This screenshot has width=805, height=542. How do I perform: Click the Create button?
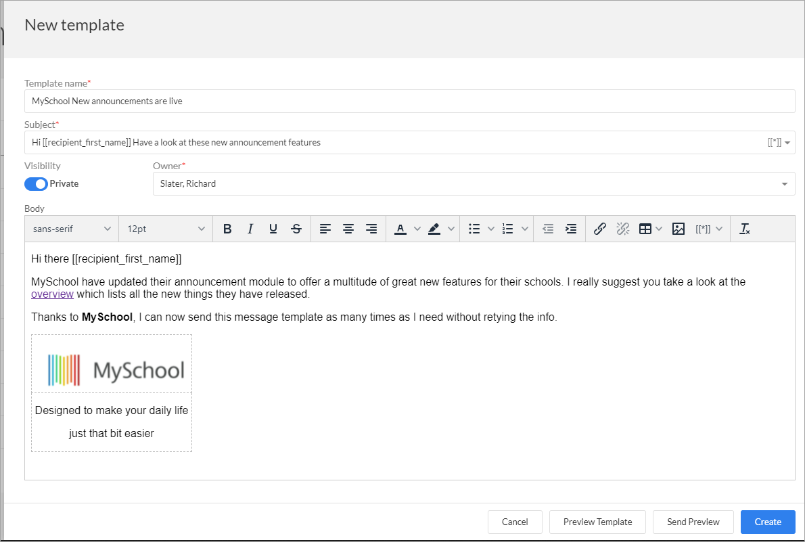tap(768, 522)
